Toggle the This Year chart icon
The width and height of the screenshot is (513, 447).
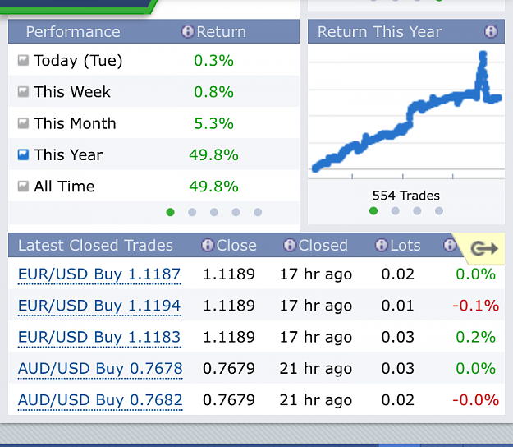(23, 154)
